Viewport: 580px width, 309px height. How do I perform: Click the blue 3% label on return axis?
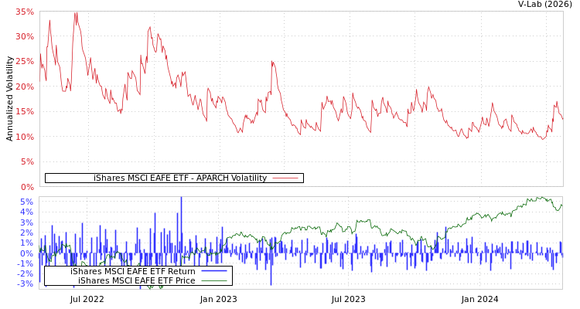26,222
